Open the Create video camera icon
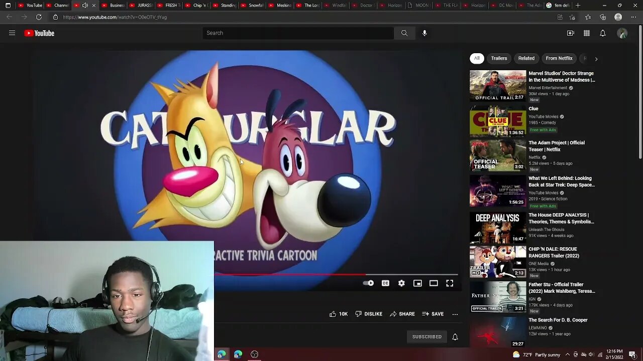The image size is (643, 361). pos(571,33)
